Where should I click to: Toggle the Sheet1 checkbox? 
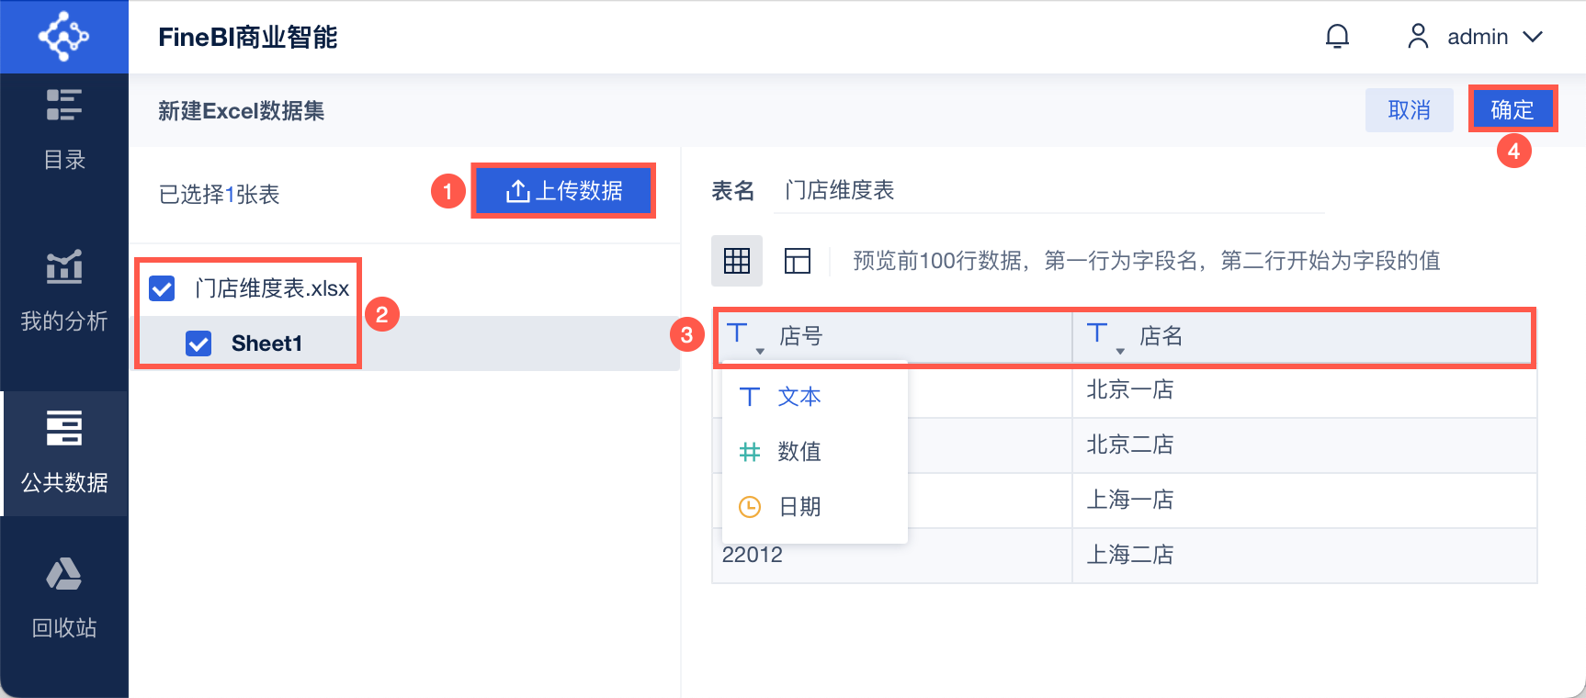point(198,343)
